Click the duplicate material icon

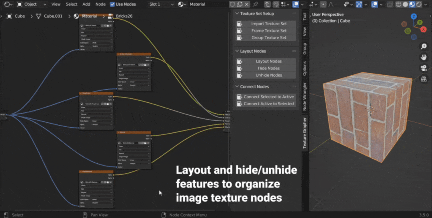[x=240, y=4]
